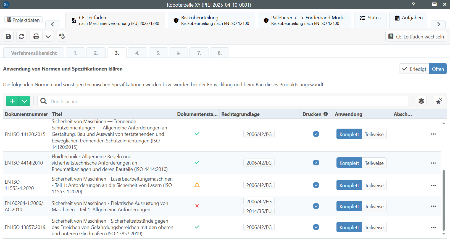Set EN ISO 4414:2010 application to Komplett
The height and width of the screenshot is (242, 450).
(349, 163)
